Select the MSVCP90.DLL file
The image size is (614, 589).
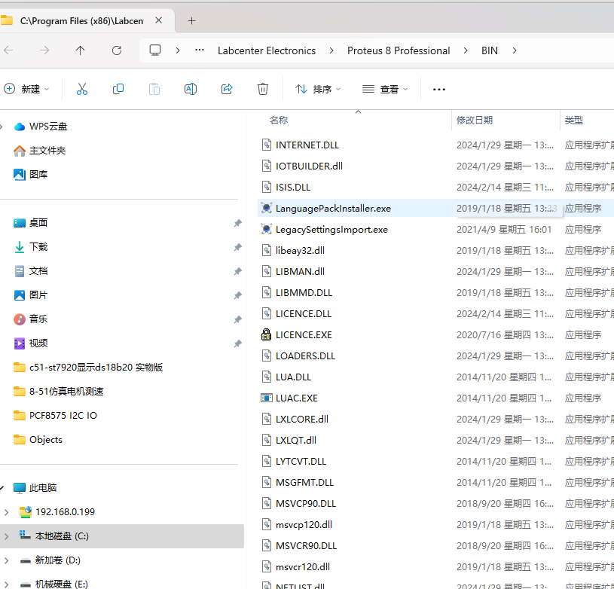[x=306, y=504]
